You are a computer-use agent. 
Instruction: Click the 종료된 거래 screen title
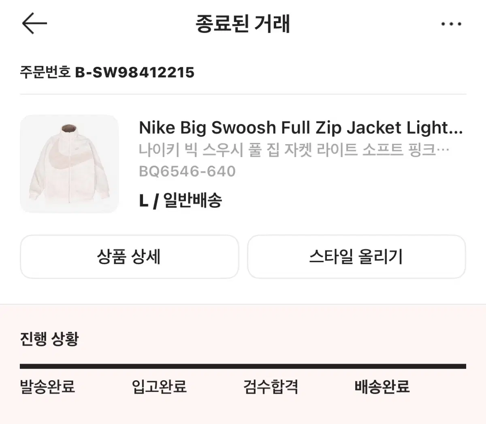coord(243,23)
